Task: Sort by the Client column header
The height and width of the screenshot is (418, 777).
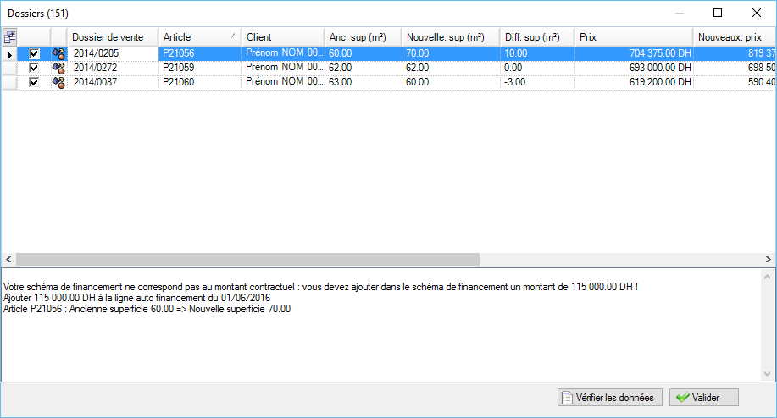Action: (x=282, y=37)
